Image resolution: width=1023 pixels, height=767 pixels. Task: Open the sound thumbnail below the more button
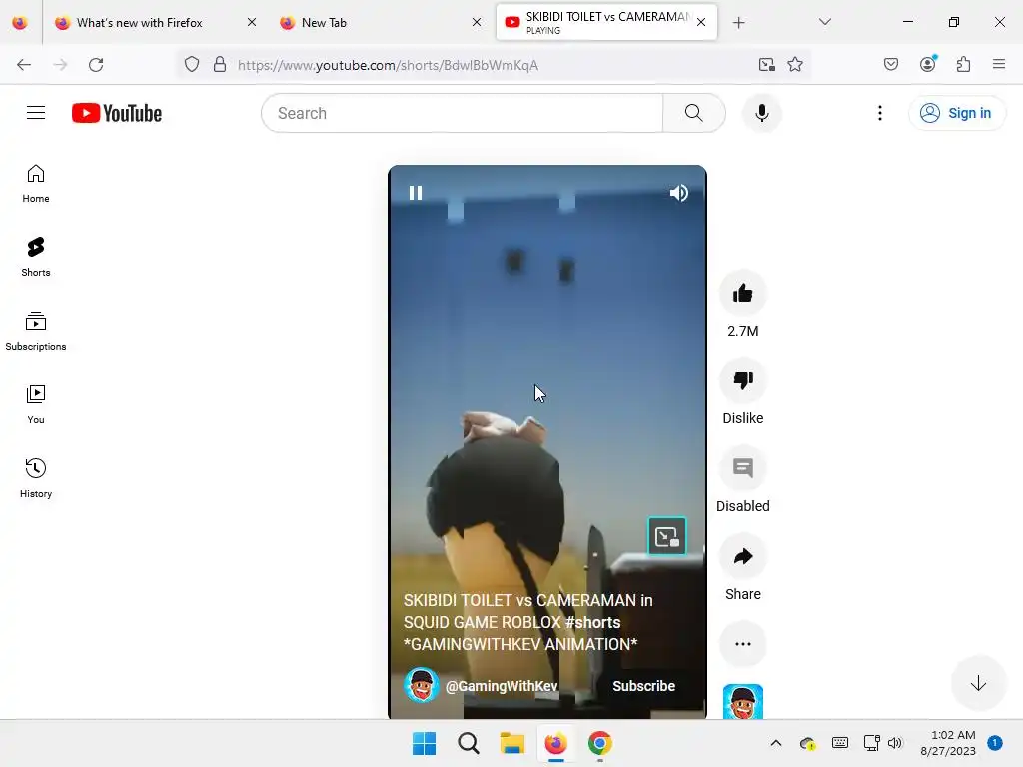[x=742, y=702]
